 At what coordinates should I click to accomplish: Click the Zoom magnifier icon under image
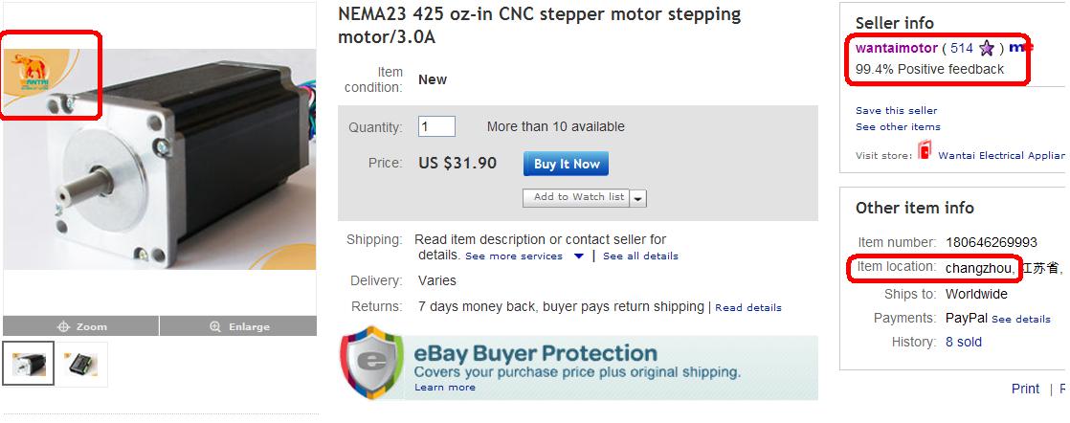[65, 326]
